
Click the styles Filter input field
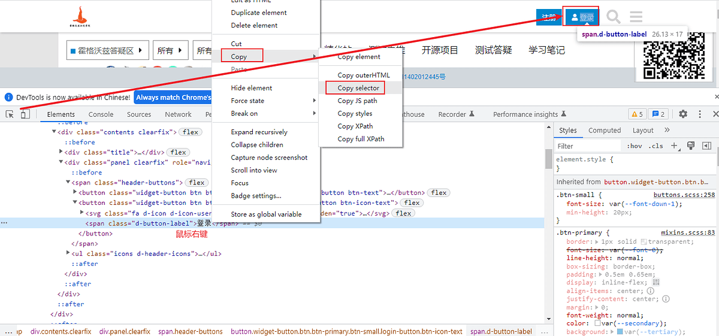coord(589,146)
